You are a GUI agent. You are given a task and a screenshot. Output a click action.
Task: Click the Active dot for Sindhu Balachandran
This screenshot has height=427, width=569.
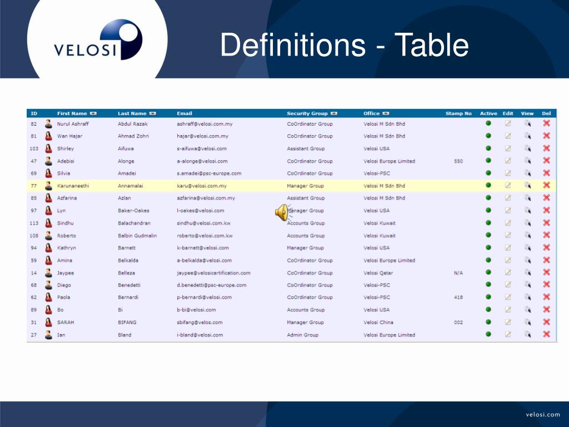tap(488, 222)
